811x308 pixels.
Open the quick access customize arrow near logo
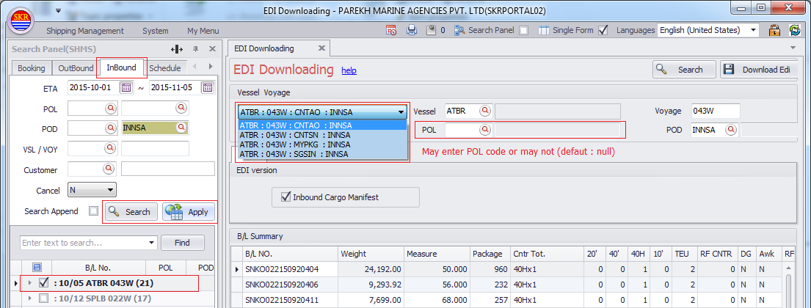click(59, 10)
